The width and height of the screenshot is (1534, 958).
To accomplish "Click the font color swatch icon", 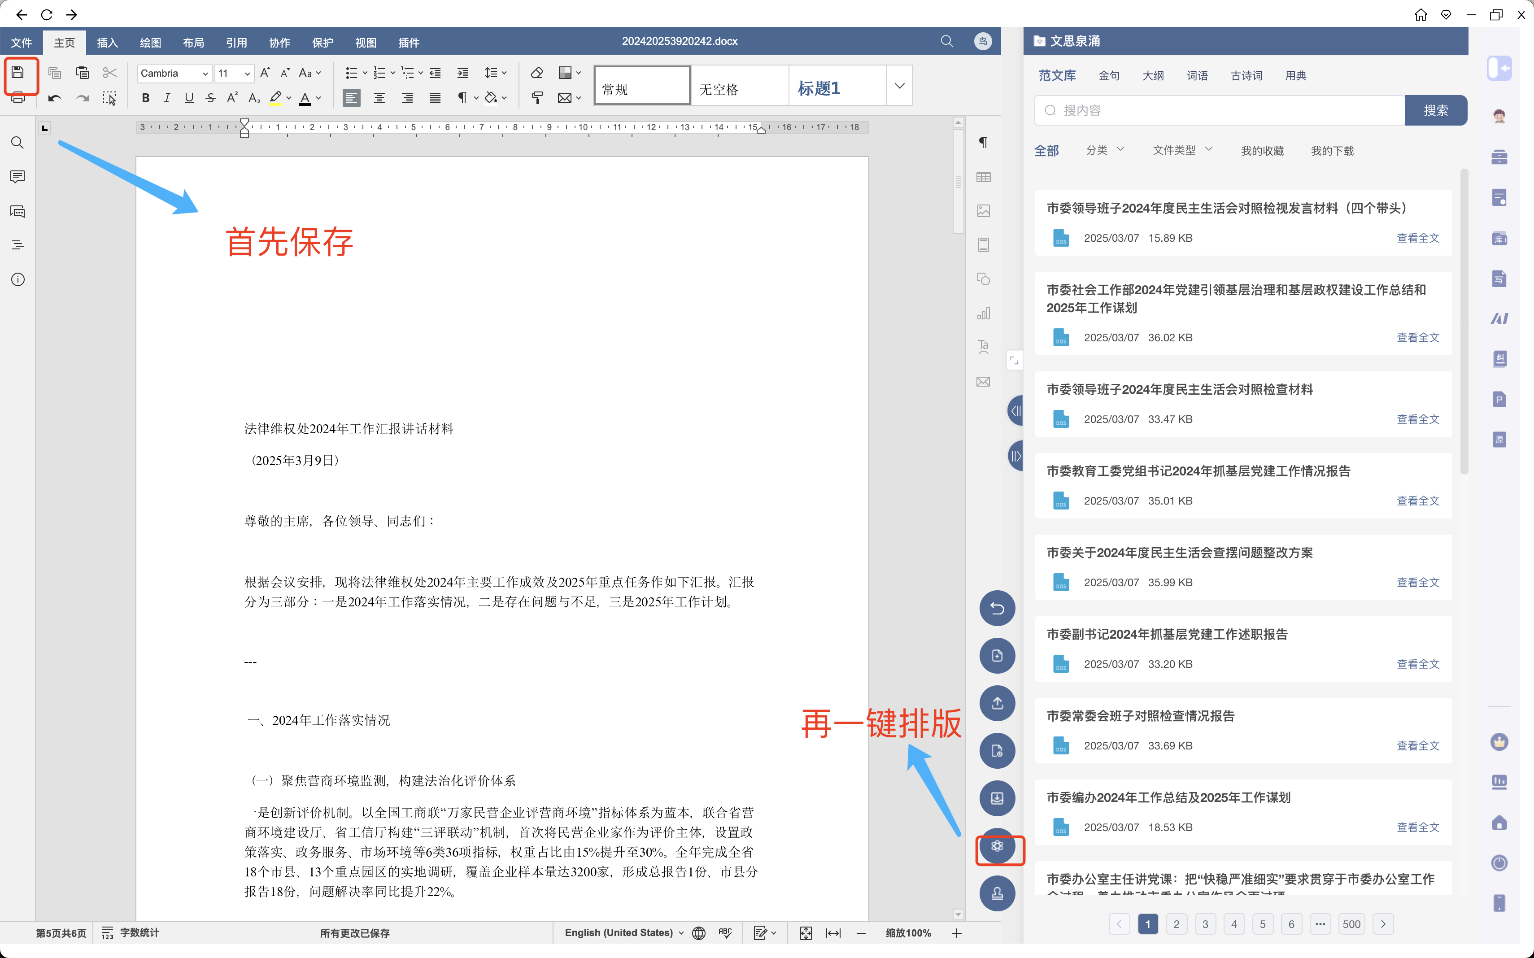I will pyautogui.click(x=305, y=98).
